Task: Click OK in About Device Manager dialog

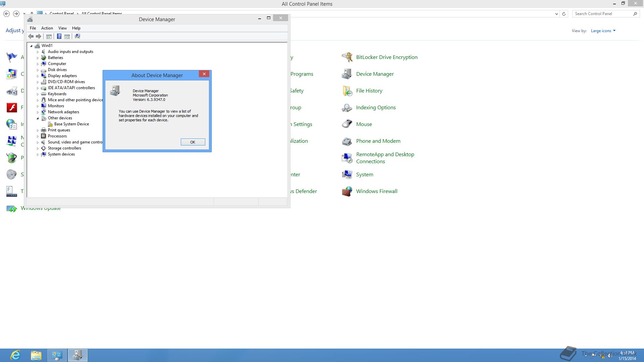Action: [x=193, y=142]
